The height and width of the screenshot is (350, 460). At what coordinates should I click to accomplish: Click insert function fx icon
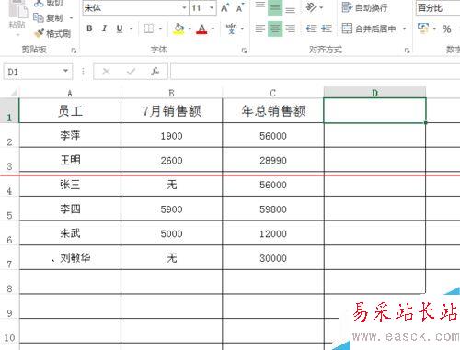155,72
